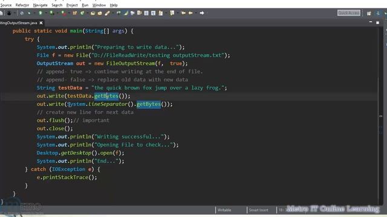This screenshot has height=217, width=387.
Task: Click the out.close() statement
Action: [x=55, y=128]
